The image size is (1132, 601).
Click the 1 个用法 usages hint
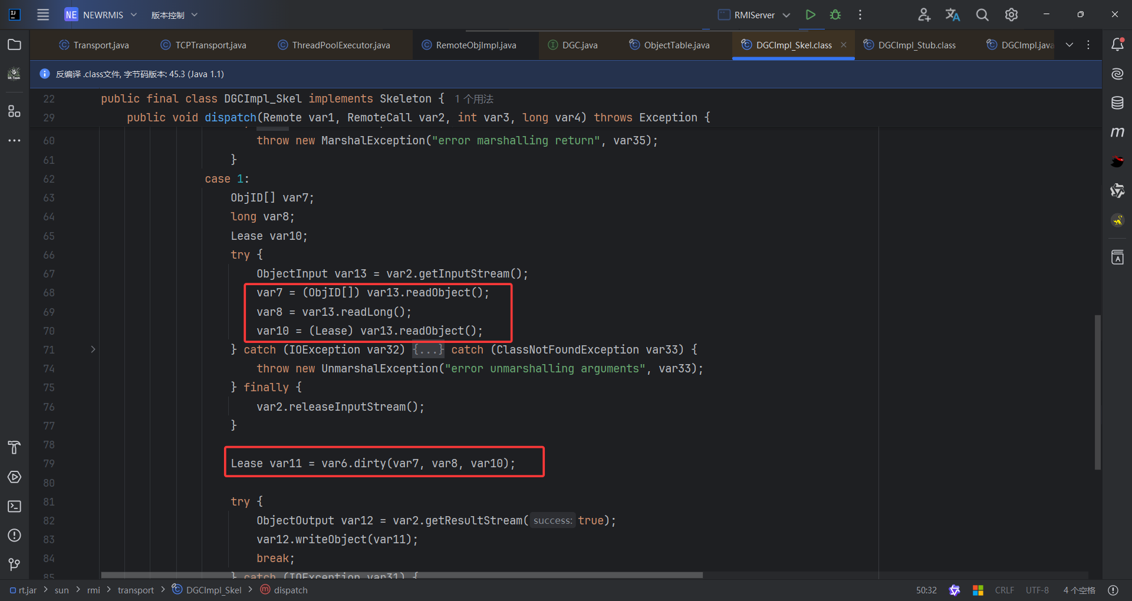pyautogui.click(x=474, y=99)
